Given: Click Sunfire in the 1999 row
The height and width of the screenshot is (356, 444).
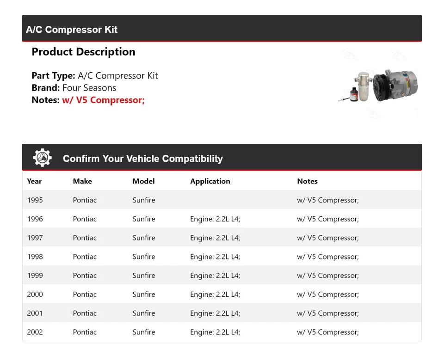Looking at the screenshot, I should pyautogui.click(x=144, y=276).
